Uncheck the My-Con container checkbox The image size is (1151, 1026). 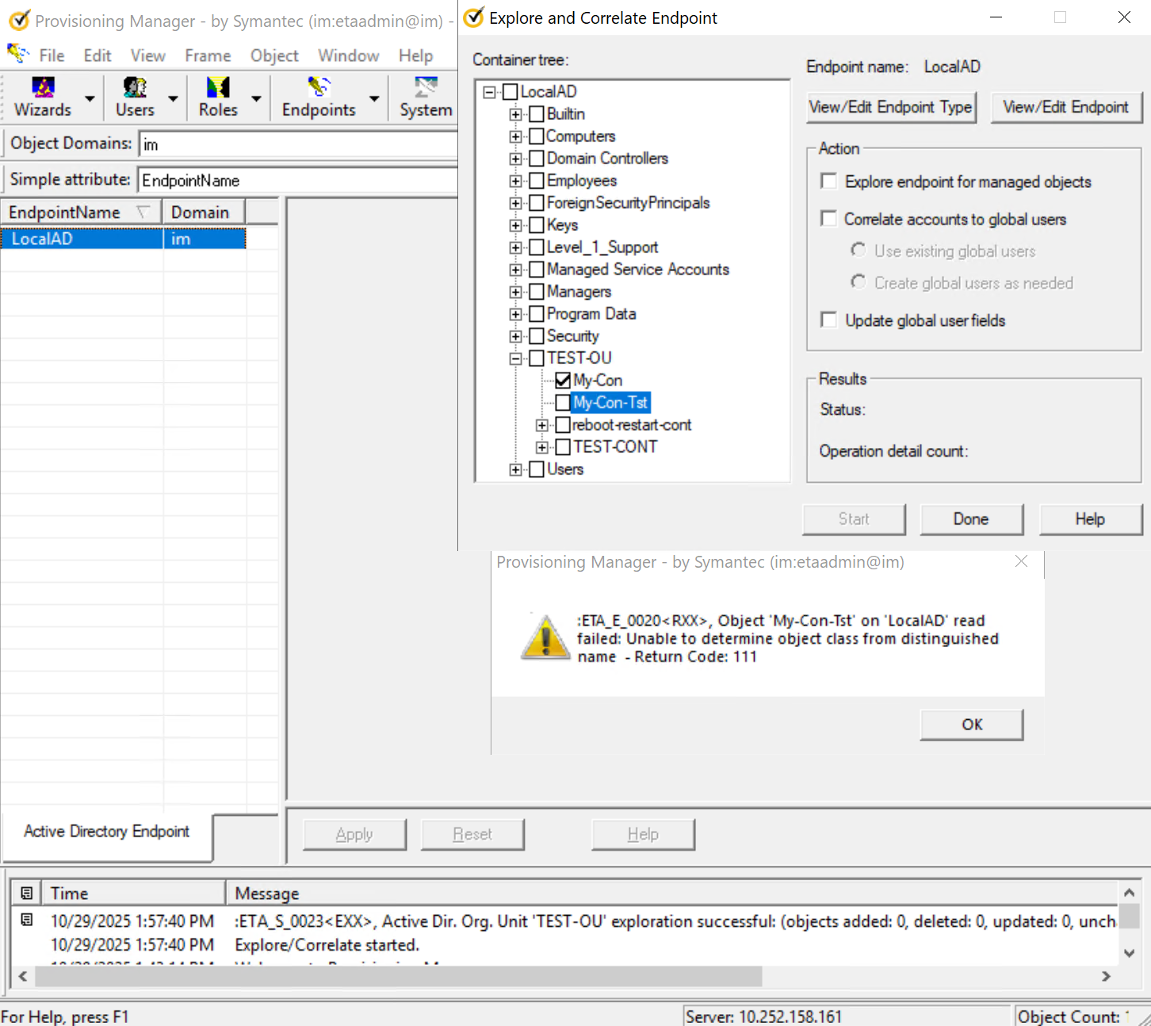[x=563, y=381]
